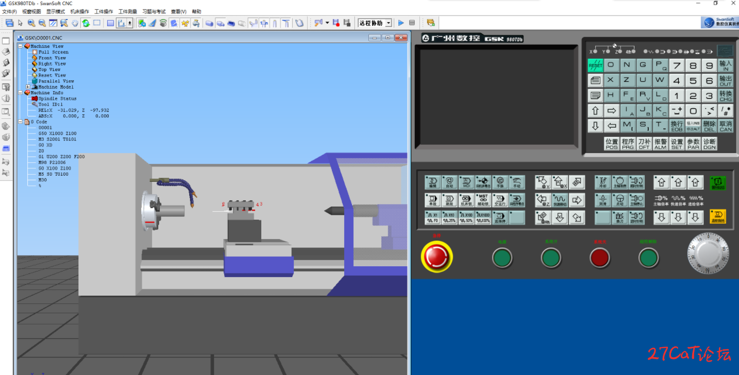The width and height of the screenshot is (739, 375).
Task: Click the green overtravel release (超程解除) button
Action: [x=649, y=258]
